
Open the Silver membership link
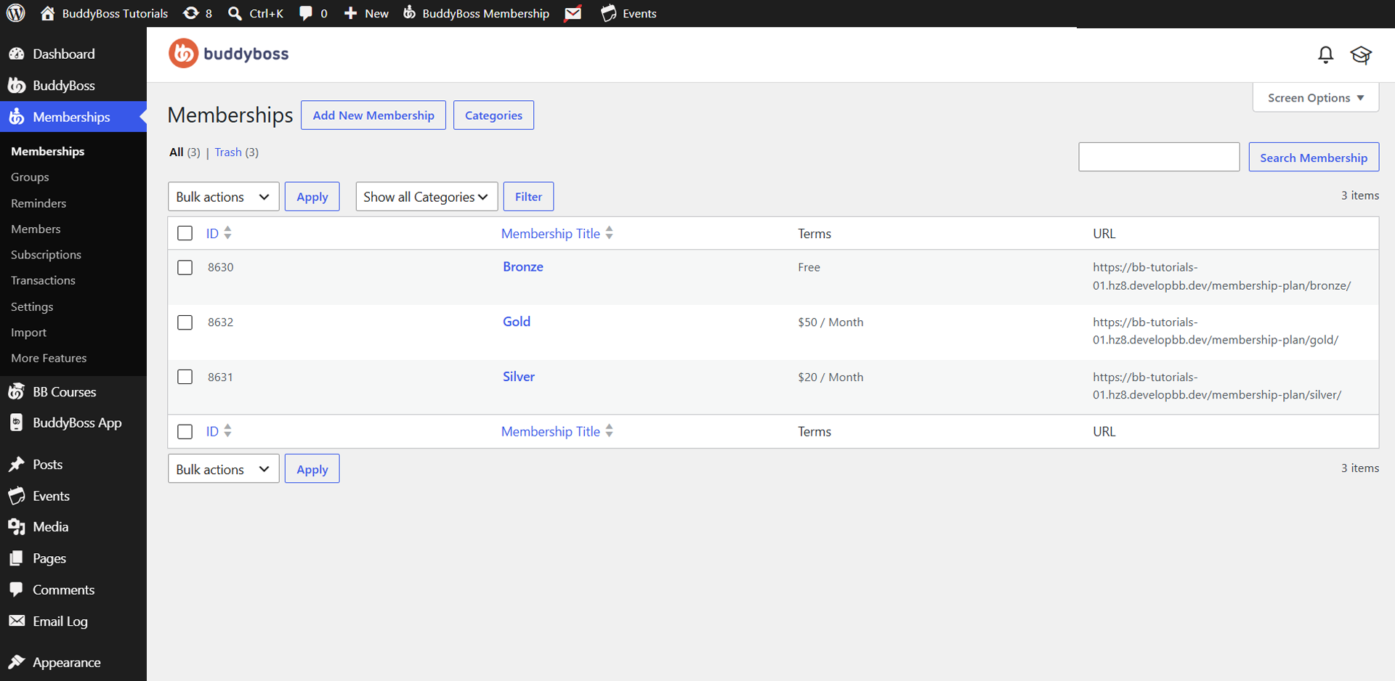(x=519, y=377)
